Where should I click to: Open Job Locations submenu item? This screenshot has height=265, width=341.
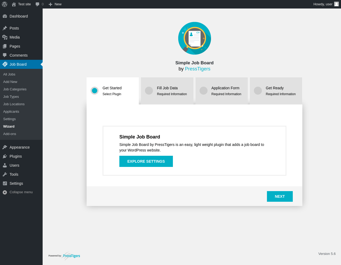[21, 104]
